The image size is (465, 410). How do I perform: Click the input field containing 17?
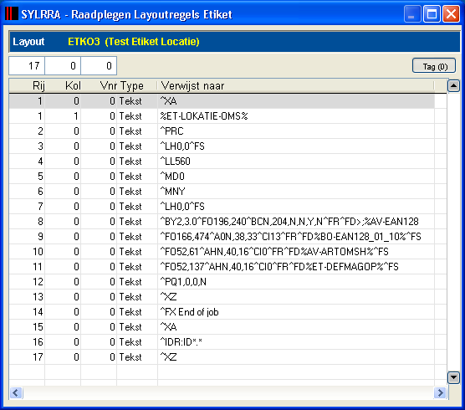coord(27,66)
